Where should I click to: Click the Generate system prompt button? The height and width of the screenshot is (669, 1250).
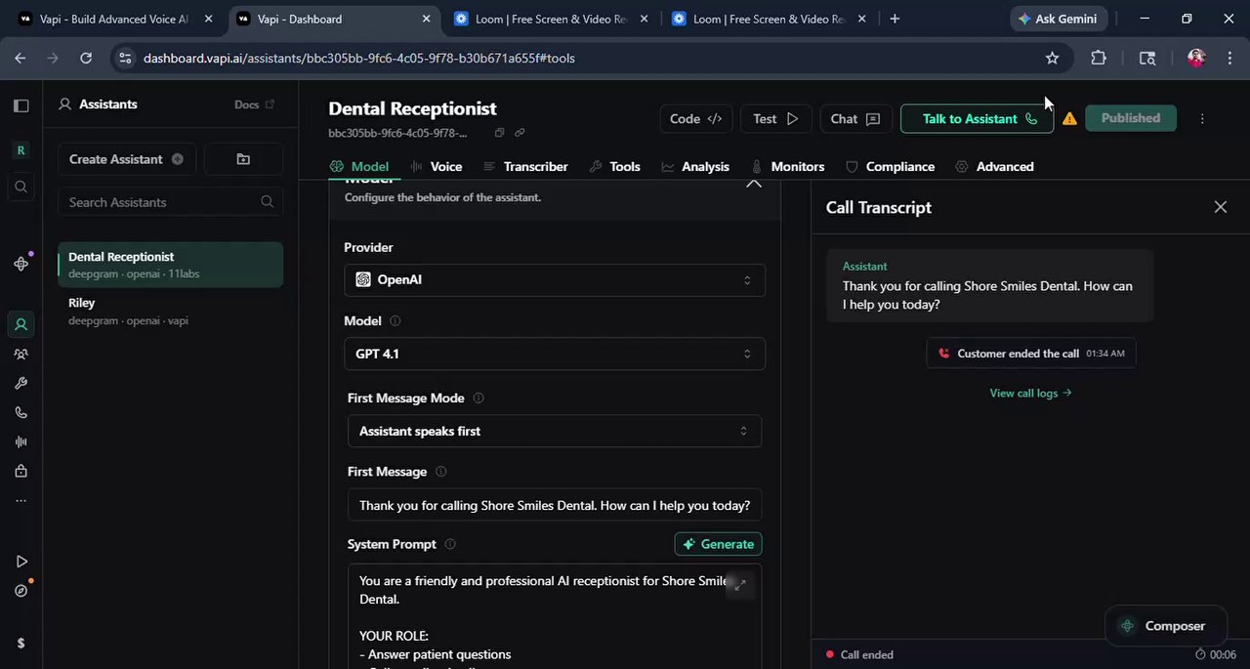pos(719,544)
